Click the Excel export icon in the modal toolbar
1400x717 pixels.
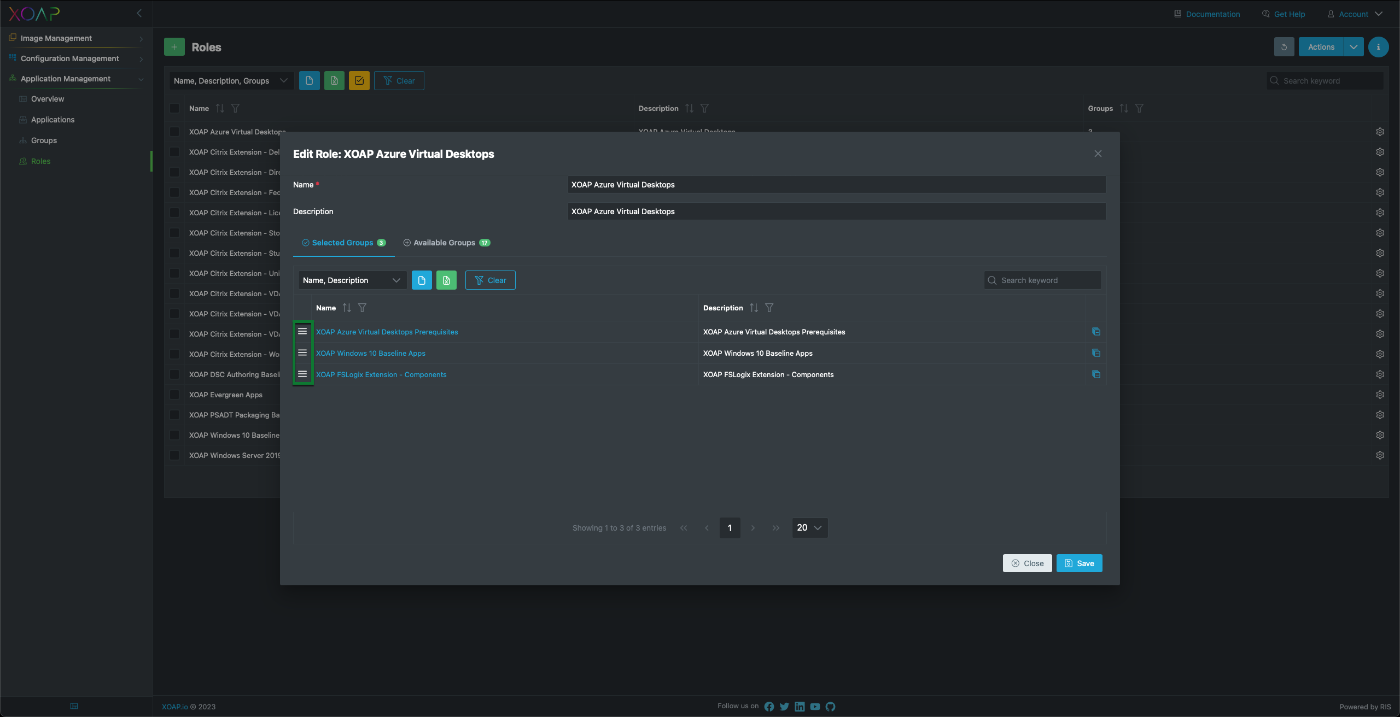(x=446, y=280)
